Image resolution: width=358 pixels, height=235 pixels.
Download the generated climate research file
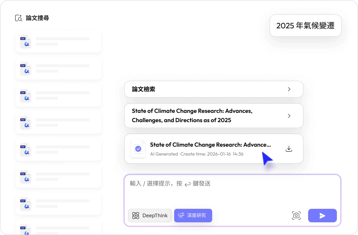tap(289, 149)
